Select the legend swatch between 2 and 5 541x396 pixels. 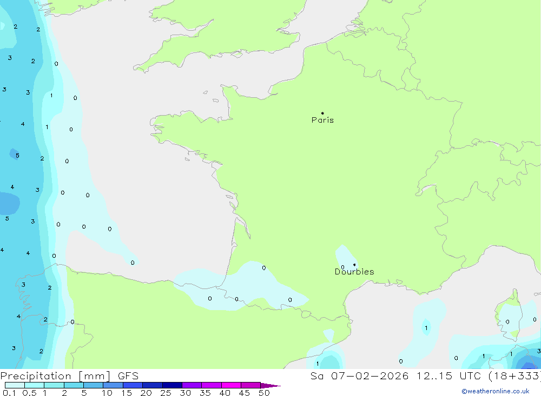pyautogui.click(x=74, y=385)
